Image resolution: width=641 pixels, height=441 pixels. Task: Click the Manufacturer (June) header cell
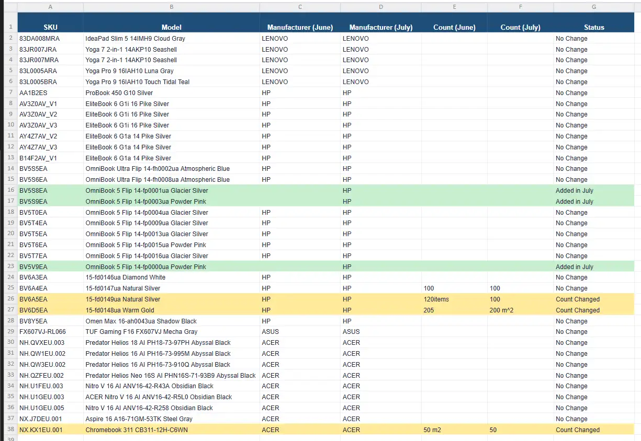click(300, 22)
